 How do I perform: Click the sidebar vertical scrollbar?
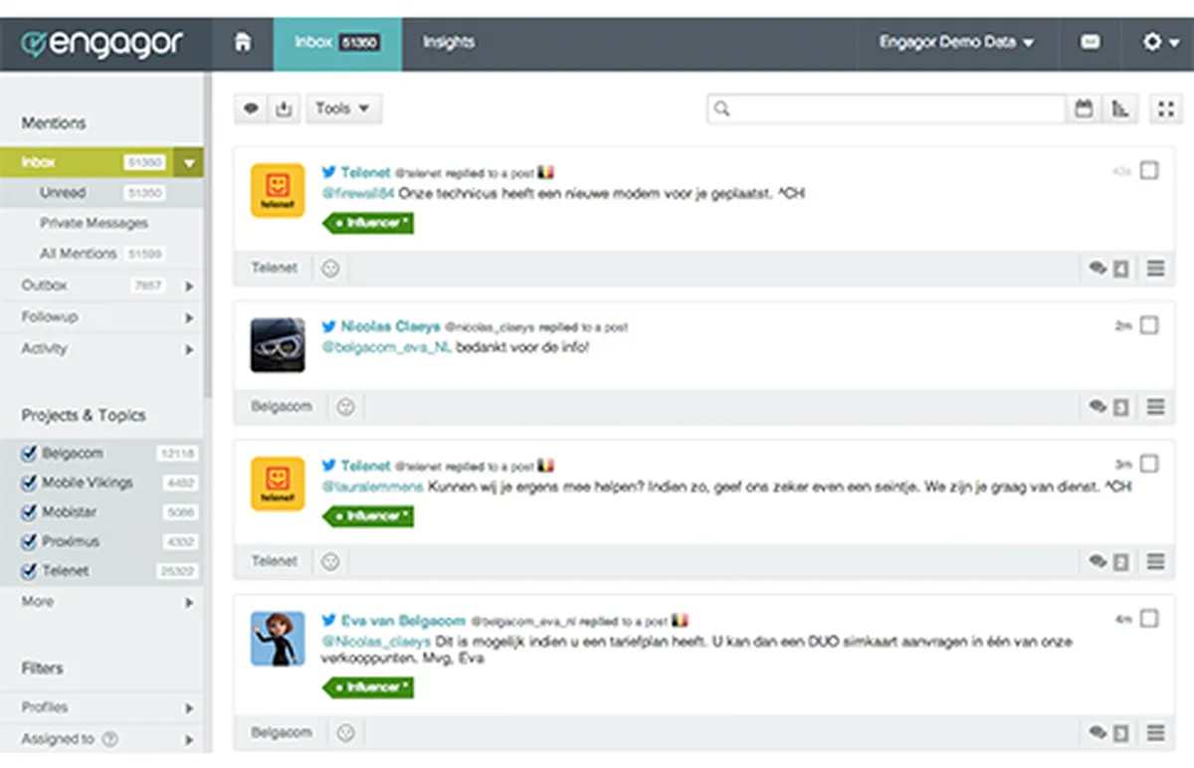point(208,234)
